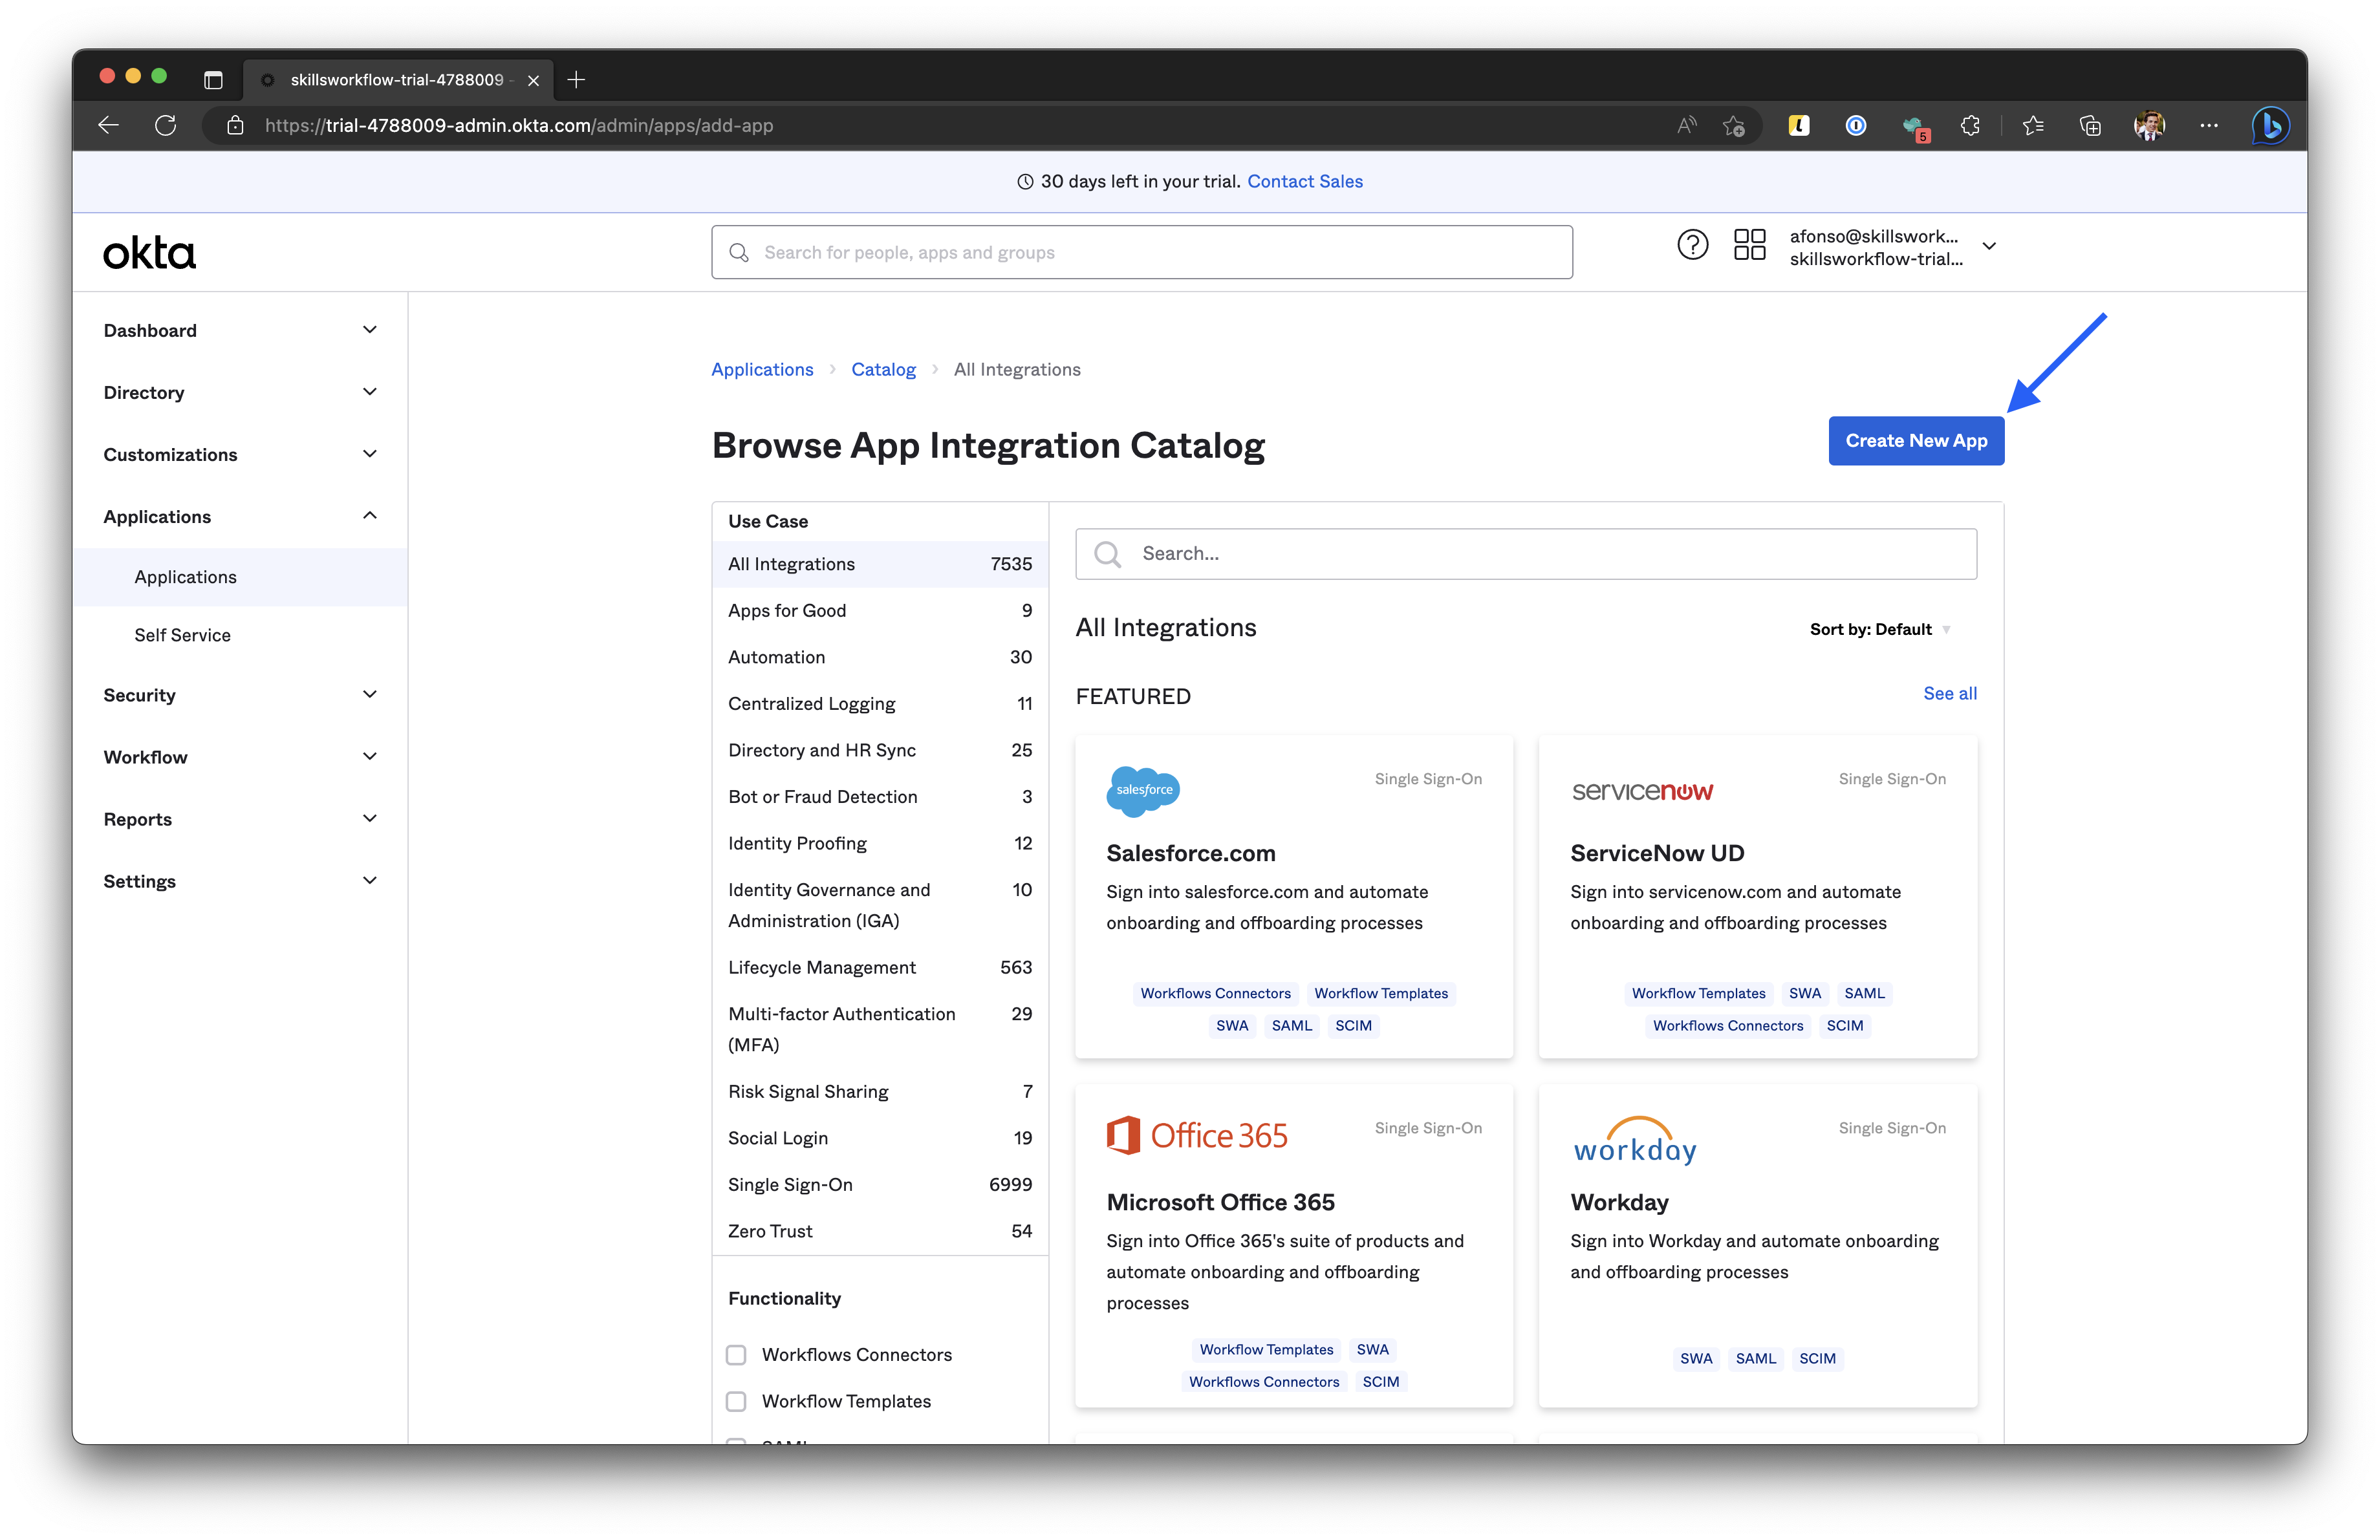The height and width of the screenshot is (1540, 2380).
Task: Click magnifier icon in catalog search
Action: [x=1107, y=553]
